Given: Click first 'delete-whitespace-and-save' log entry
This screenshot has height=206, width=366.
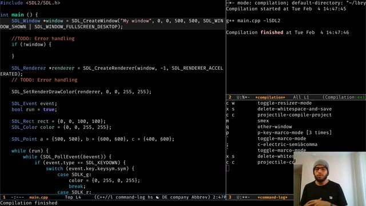Looking at the screenshot, I should 295,109.
